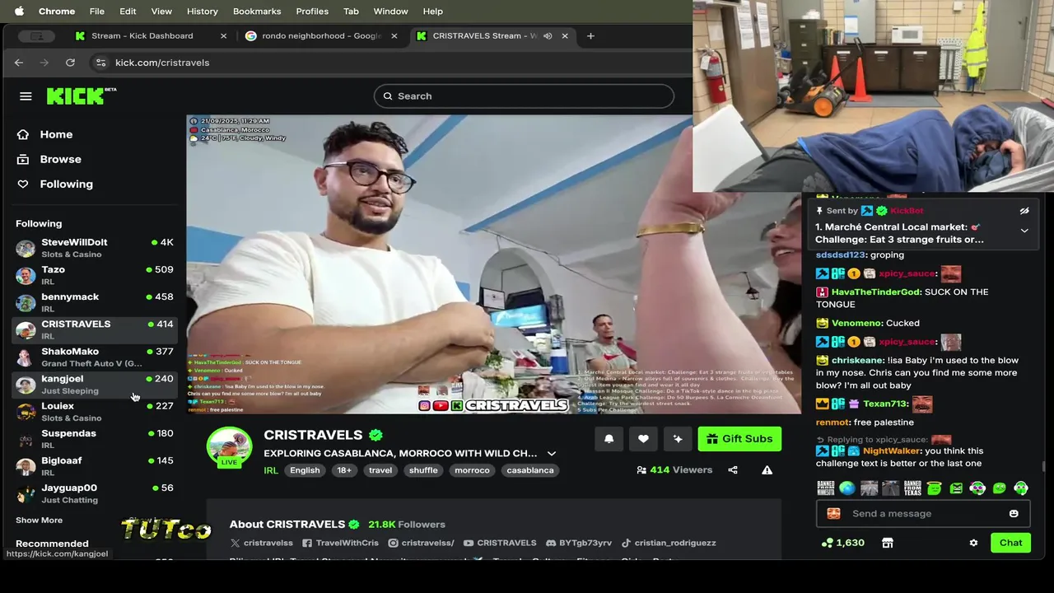Open Suspendas channel in Following list
This screenshot has height=593, width=1054.
pyautogui.click(x=94, y=438)
